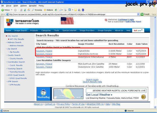Image resolution: width=157 pixels, height=113 pixels.
Task: Open USGS Quad Search in sidebar
Action: click(16, 75)
